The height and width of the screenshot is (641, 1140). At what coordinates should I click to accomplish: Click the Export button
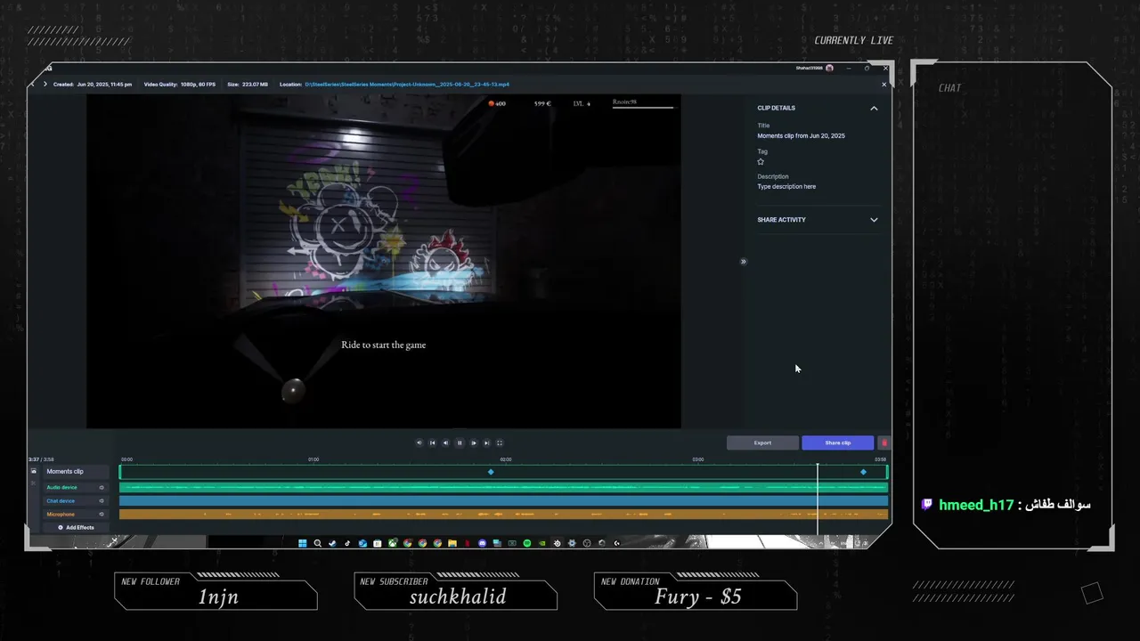point(762,442)
